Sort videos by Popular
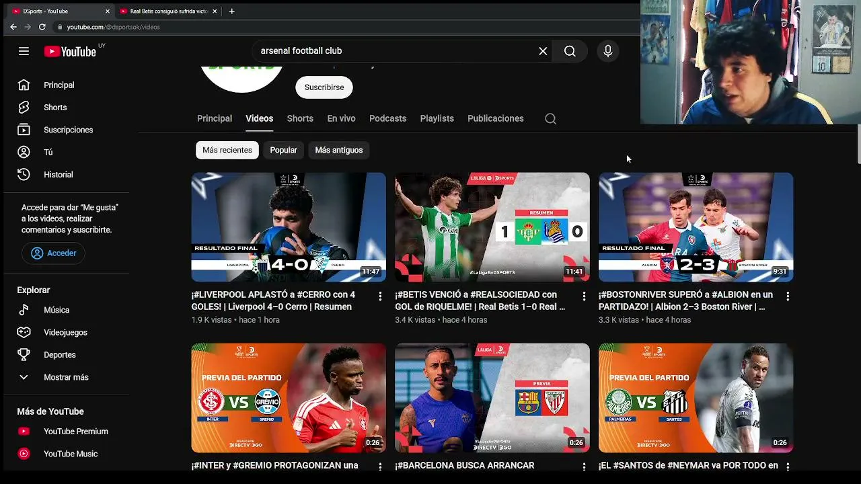The image size is (861, 484). pos(283,150)
